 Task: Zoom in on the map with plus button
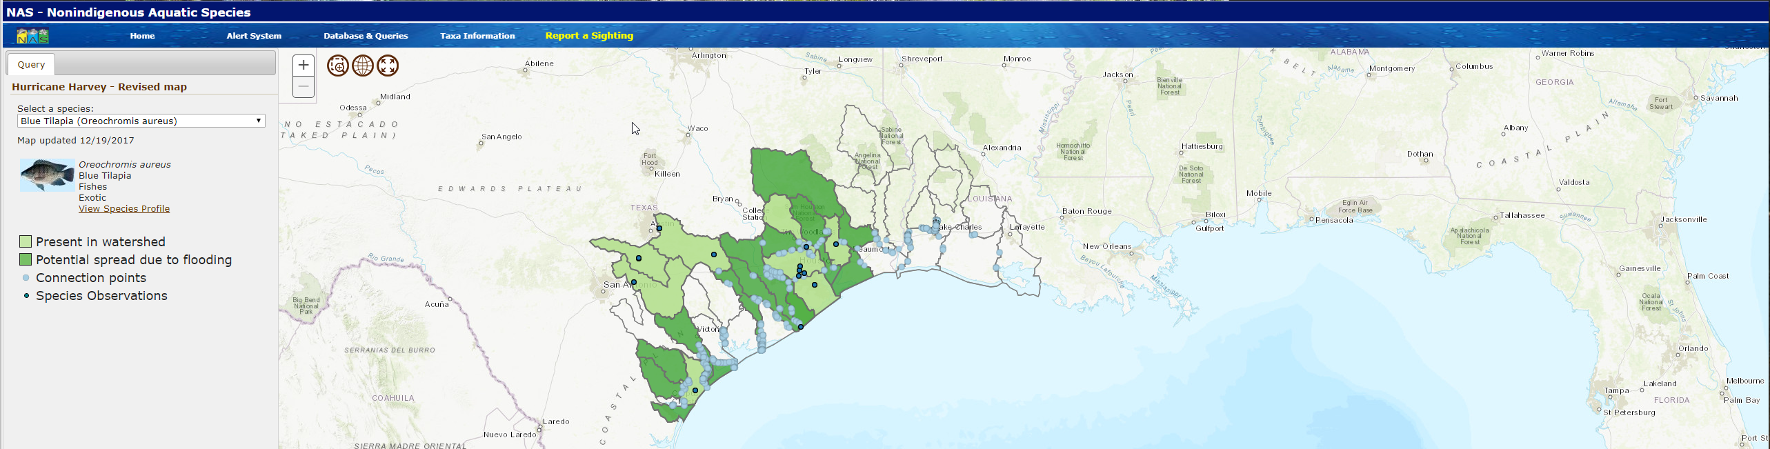pyautogui.click(x=304, y=66)
